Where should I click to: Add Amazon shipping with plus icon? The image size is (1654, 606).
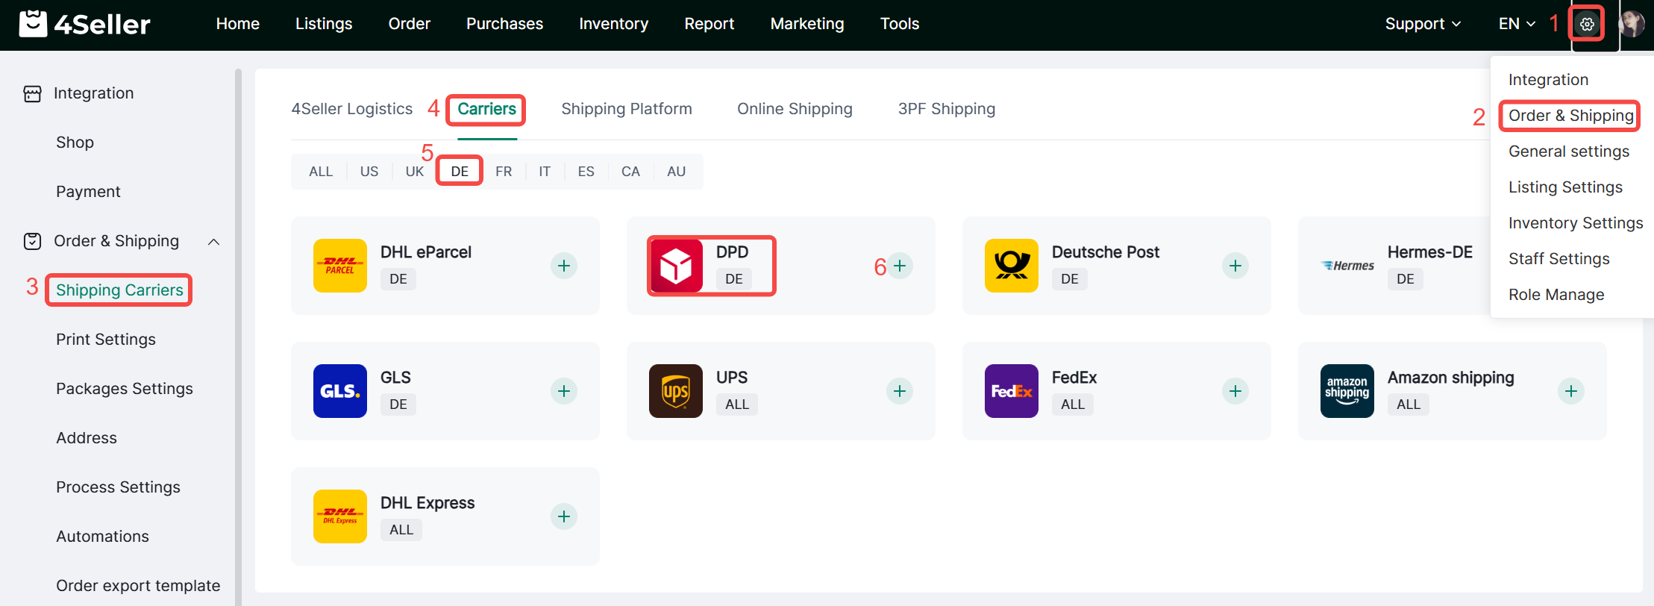point(1571,391)
